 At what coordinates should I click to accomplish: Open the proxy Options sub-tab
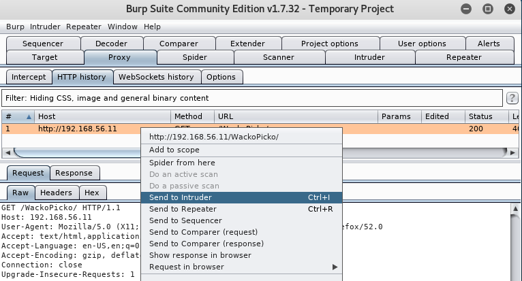tap(221, 77)
